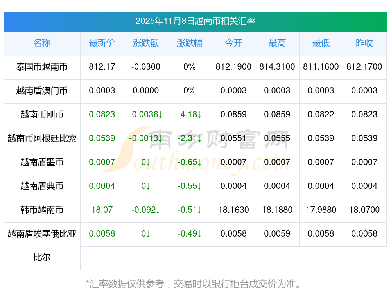Select the 最高 column header
Image resolution: width=391 pixels, height=296 pixels.
pos(277,43)
